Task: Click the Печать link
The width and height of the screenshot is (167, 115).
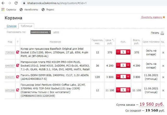Action: coord(155,33)
